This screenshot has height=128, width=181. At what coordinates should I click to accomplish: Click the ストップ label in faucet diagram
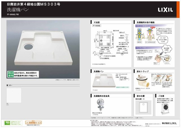153,27
